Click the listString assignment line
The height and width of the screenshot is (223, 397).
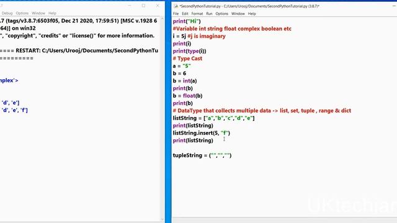point(213,118)
